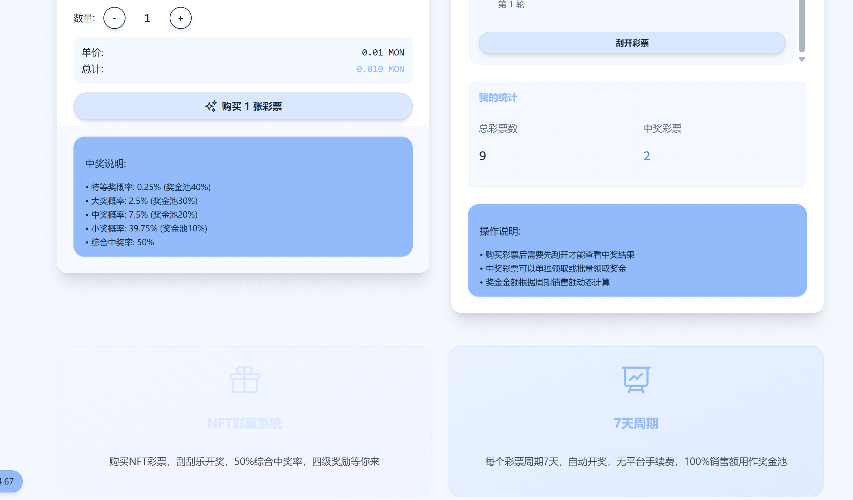Click the plus icon to increase ticket quantity

click(x=180, y=18)
